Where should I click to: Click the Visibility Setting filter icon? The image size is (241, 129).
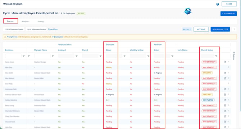coord(148,56)
